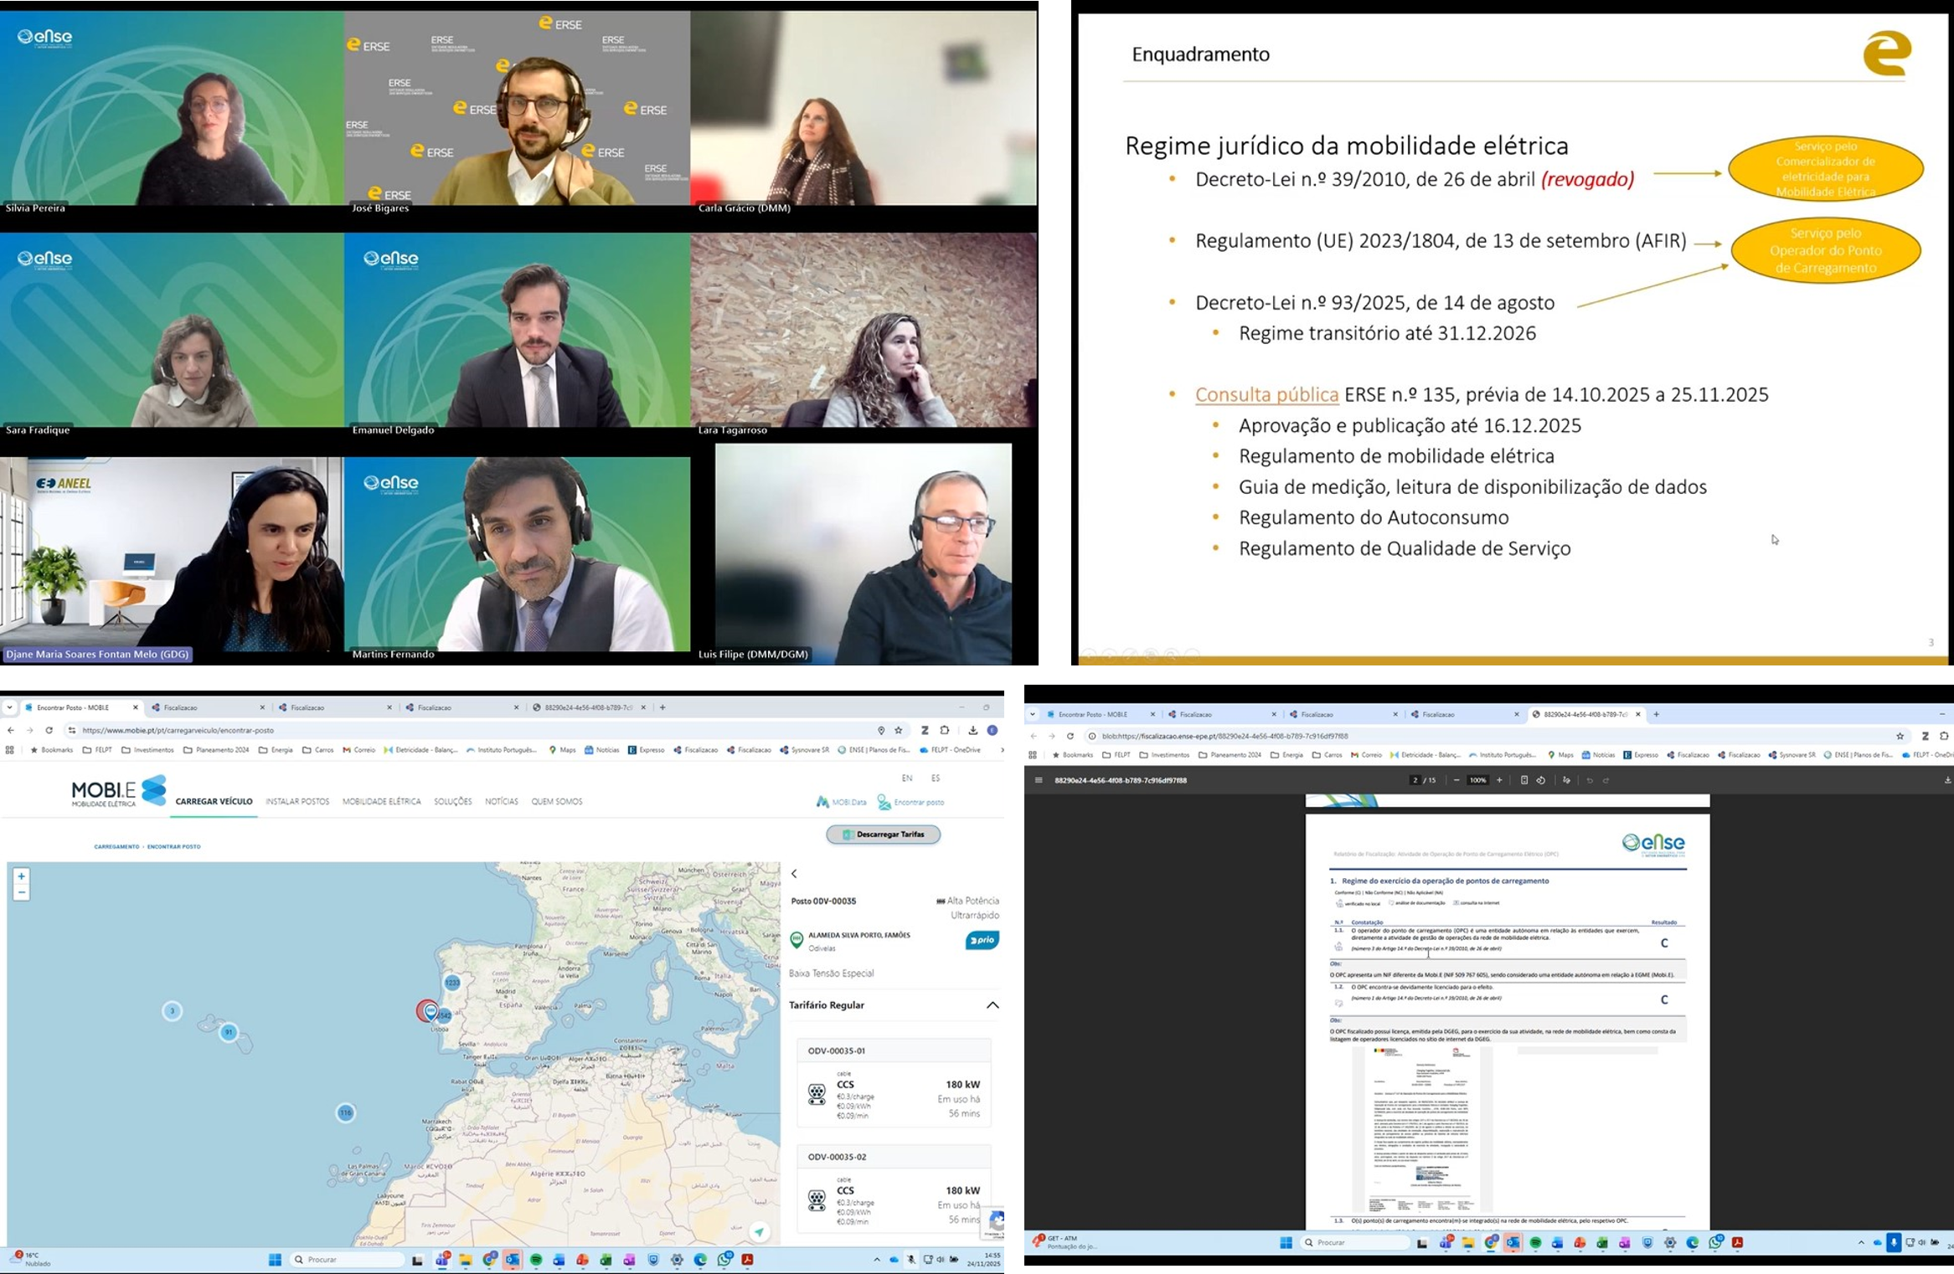1954x1274 pixels.
Task: Toggle the PDF viewer sidebar menu
Action: point(1039,780)
